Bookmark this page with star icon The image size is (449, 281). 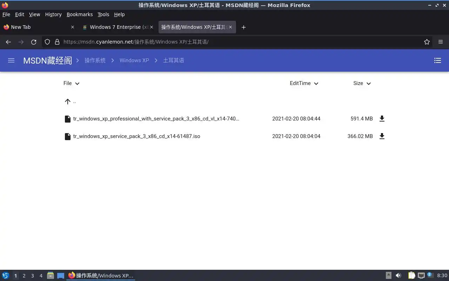427,42
